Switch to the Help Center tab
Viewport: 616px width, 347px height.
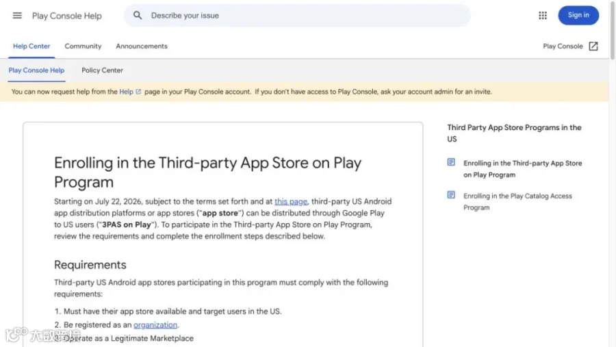tap(31, 46)
